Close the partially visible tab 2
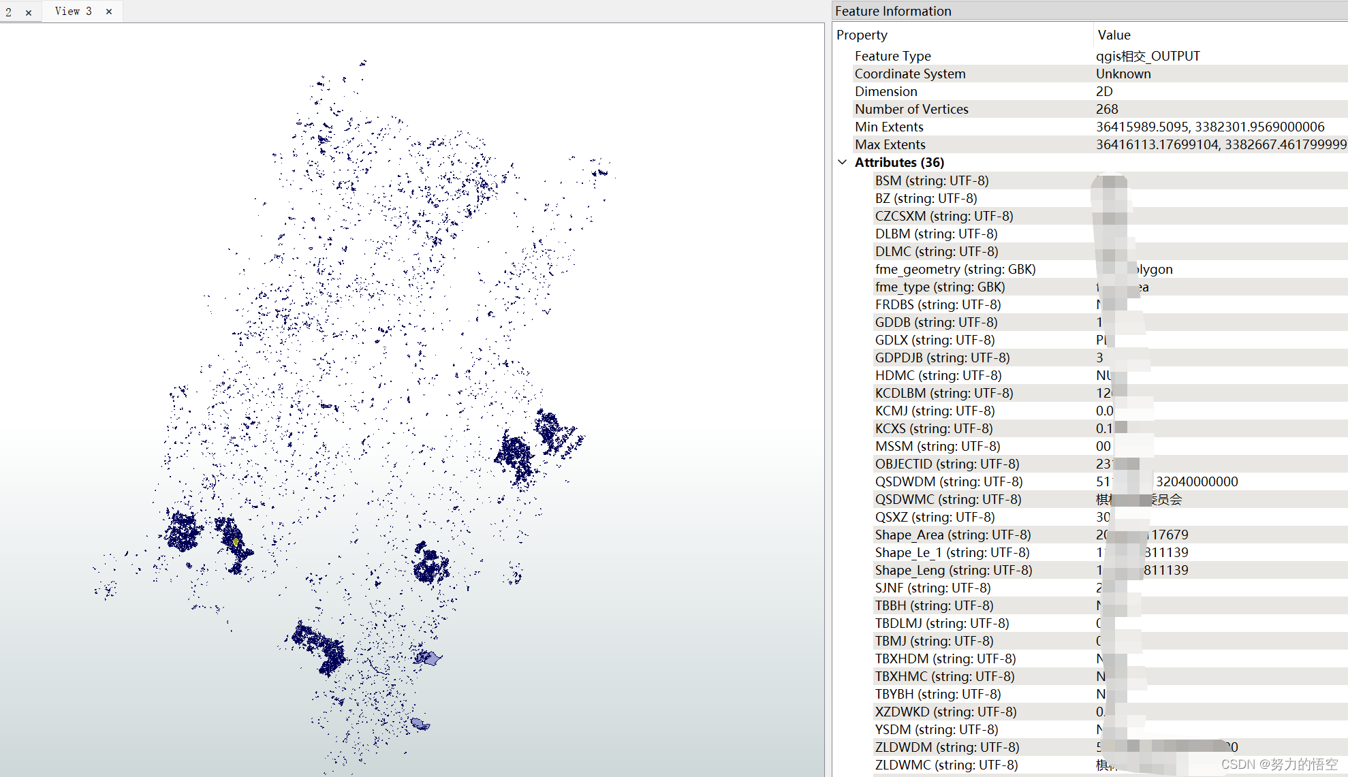This screenshot has width=1348, height=777. (x=29, y=12)
